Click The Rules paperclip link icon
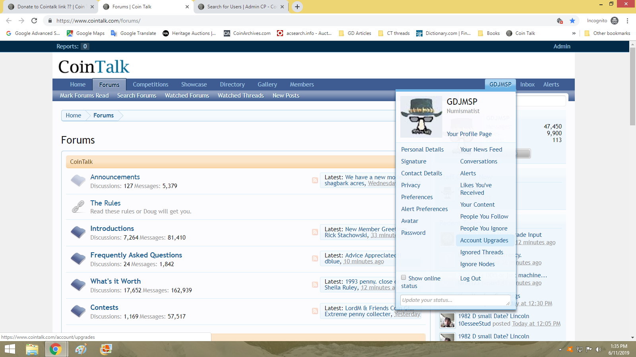Viewport: 636px width, 357px height. (x=78, y=207)
